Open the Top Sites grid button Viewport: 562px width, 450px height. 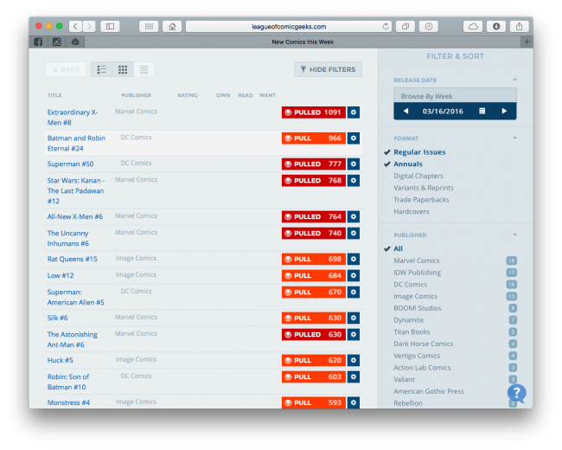click(149, 26)
